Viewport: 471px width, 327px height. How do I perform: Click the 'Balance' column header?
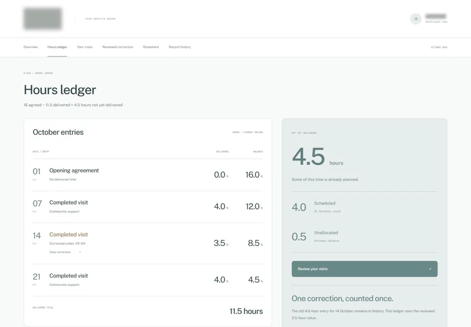click(258, 151)
